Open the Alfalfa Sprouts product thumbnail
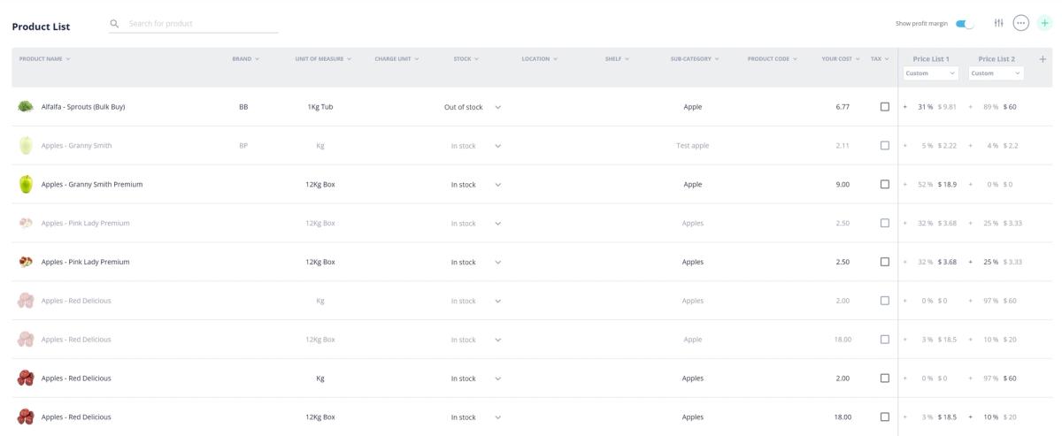Screen dimensions: 1062x436 point(26,107)
